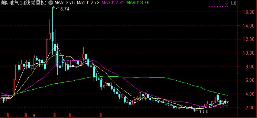
Task: Click the 16.74 peak price annotation
Action: tap(63, 9)
